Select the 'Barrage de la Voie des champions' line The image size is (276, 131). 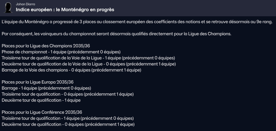coord(71,70)
